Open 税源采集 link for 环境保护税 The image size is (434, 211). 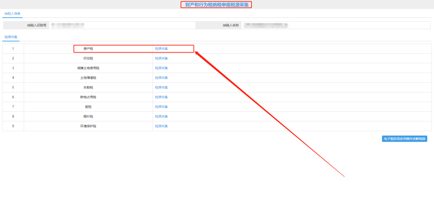click(161, 126)
